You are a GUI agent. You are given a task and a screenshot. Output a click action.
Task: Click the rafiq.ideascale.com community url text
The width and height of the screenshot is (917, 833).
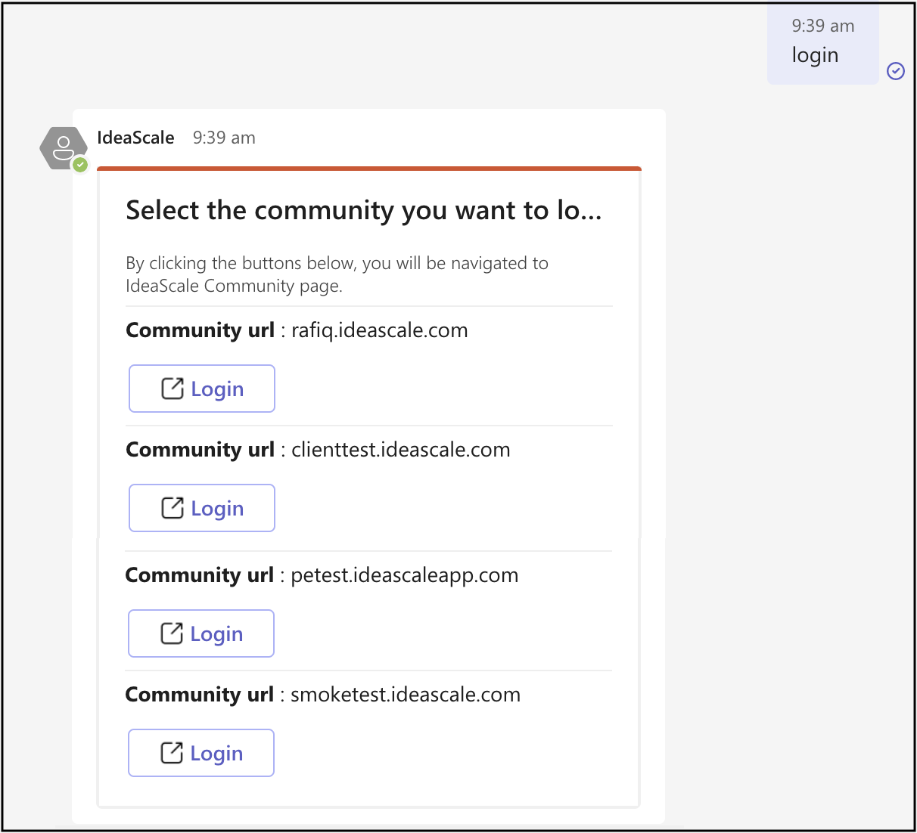(x=380, y=330)
